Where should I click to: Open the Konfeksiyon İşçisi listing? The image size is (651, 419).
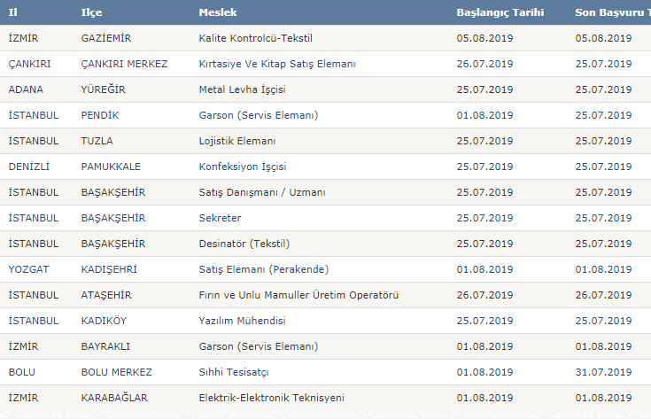click(x=243, y=167)
